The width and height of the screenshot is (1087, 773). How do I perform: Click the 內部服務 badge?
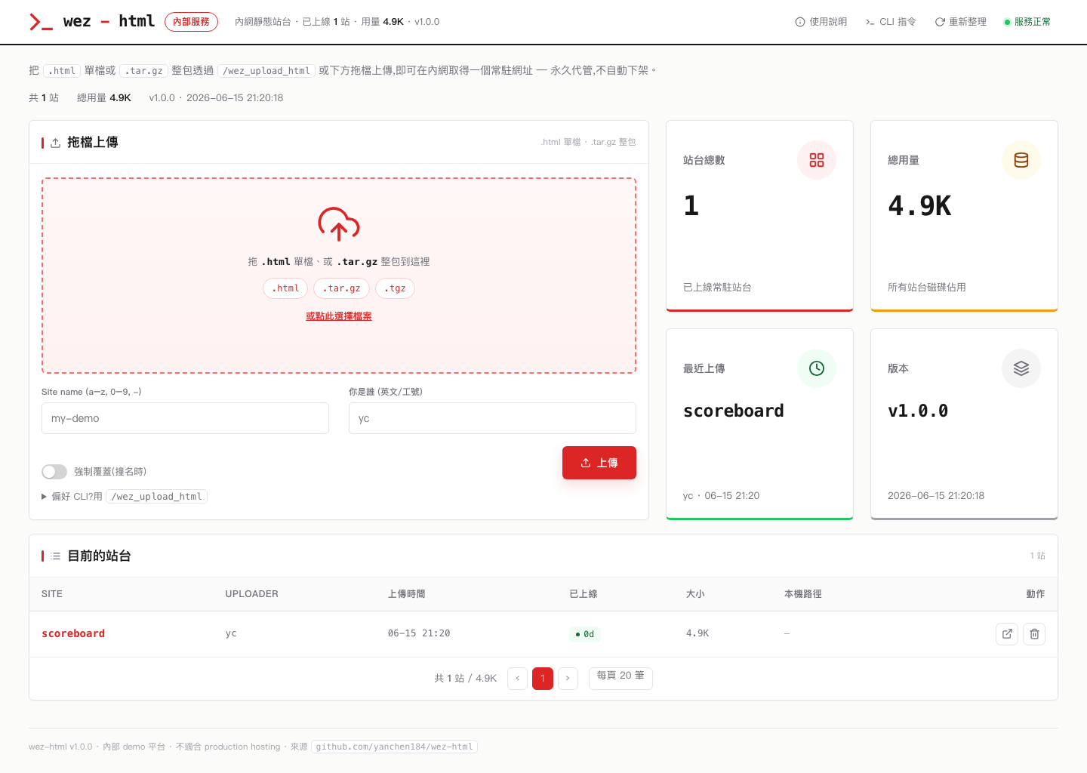pos(191,22)
